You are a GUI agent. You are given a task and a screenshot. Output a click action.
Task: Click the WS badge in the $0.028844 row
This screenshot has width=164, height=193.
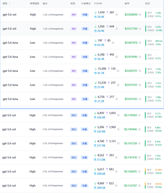pos(74,15)
